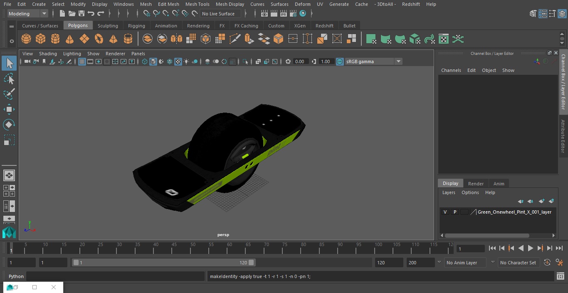Undo the last action via toolbar
The image size is (568, 293).
[91, 14]
